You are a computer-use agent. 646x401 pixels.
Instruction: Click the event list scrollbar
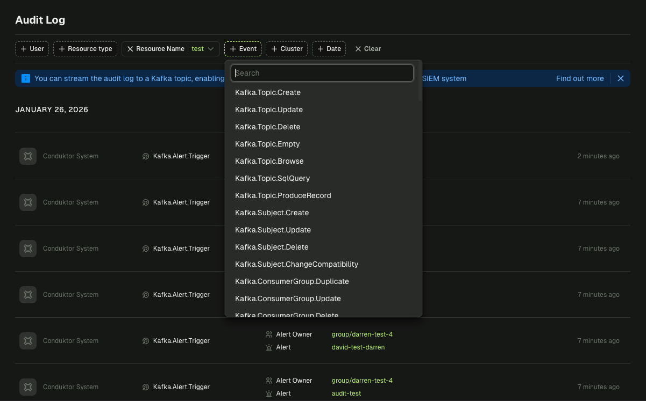pos(420,82)
